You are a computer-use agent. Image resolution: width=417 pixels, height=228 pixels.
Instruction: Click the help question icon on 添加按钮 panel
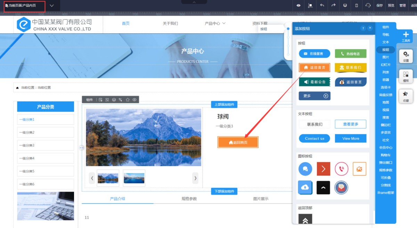[363, 28]
